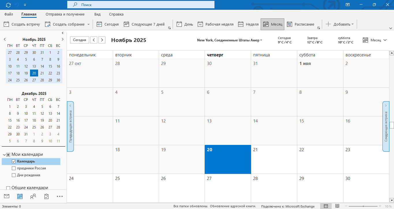The height and width of the screenshot is (209, 394).
Task: Open the Файл menu tab
Action: (9, 14)
